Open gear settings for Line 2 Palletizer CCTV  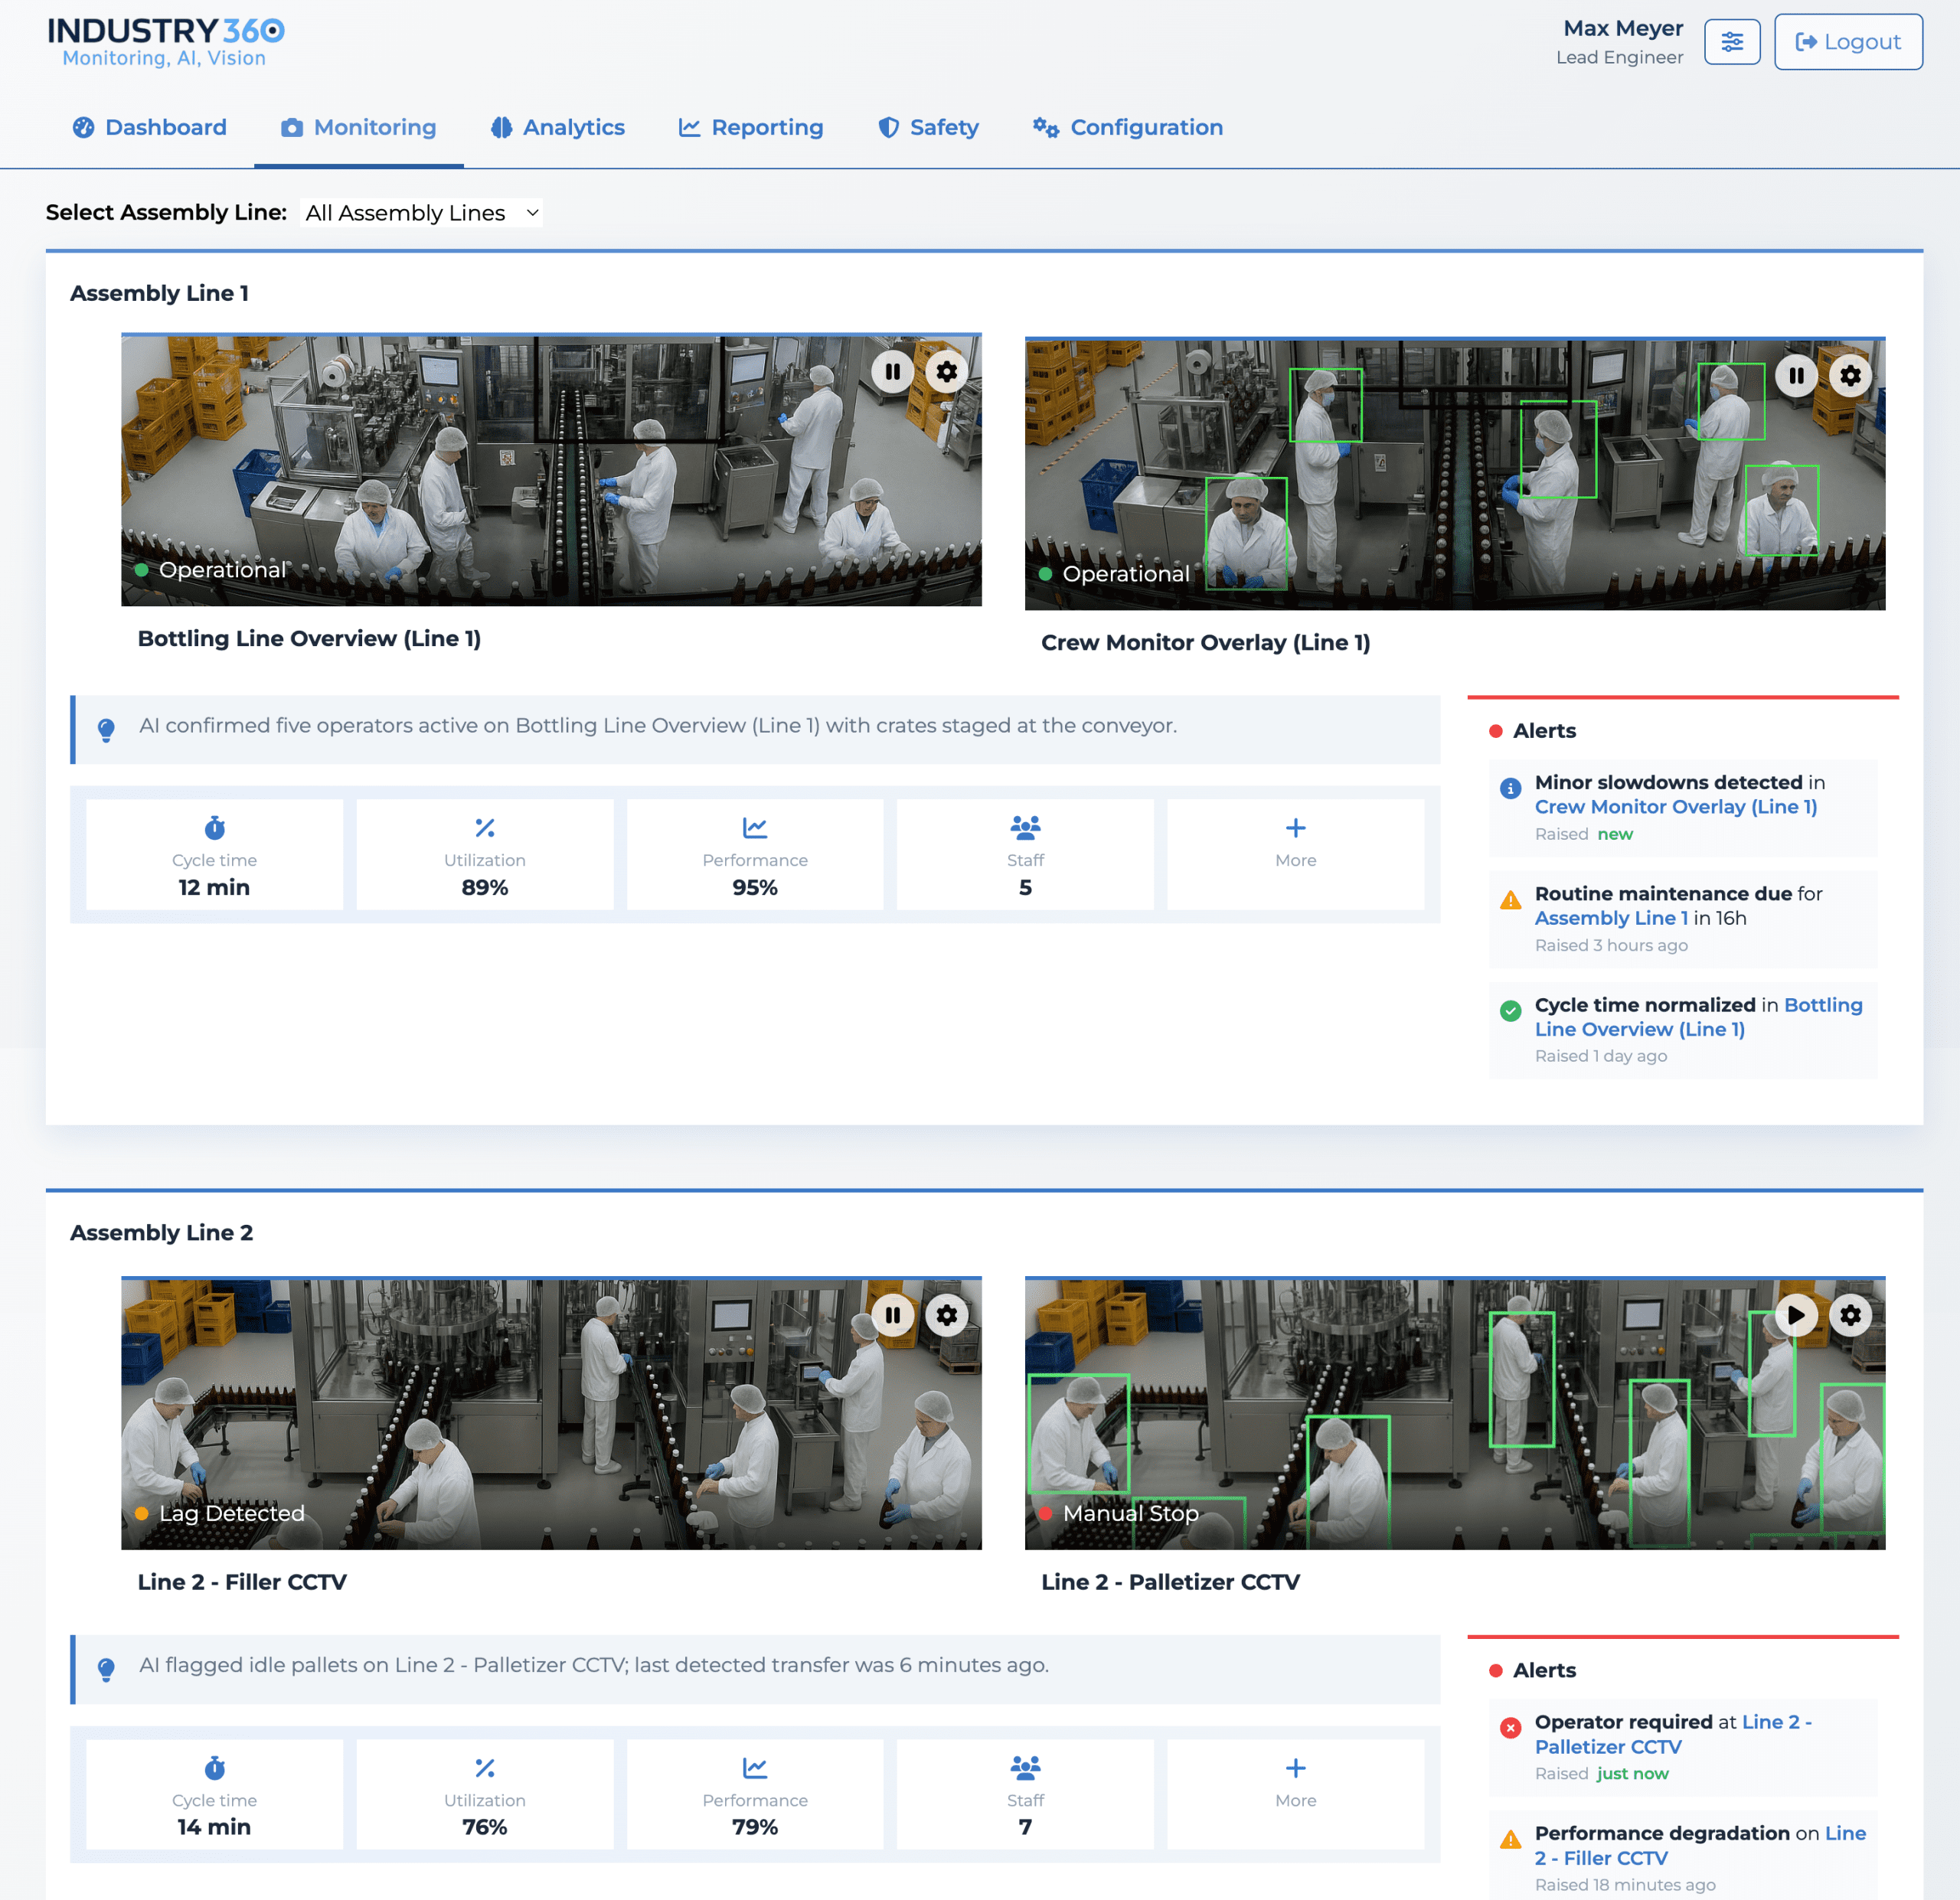tap(1850, 1315)
